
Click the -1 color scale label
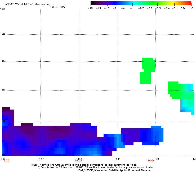(131, 8)
